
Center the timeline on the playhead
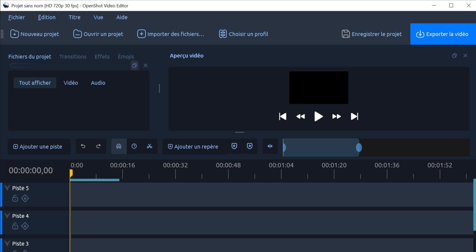[x=270, y=146]
